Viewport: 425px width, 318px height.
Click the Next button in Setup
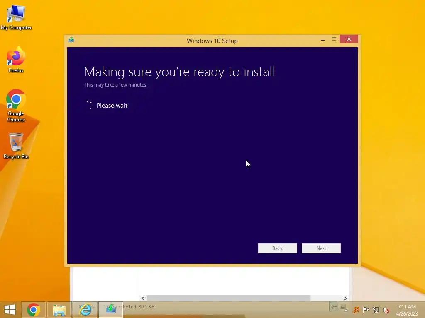[321, 248]
